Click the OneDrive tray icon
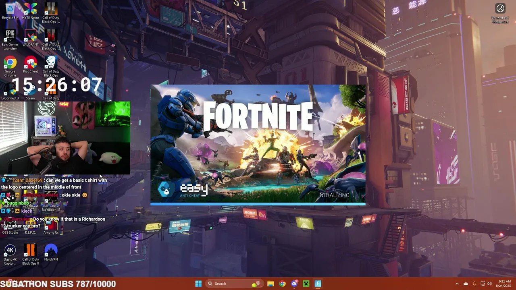This screenshot has height=290, width=516. [466, 284]
